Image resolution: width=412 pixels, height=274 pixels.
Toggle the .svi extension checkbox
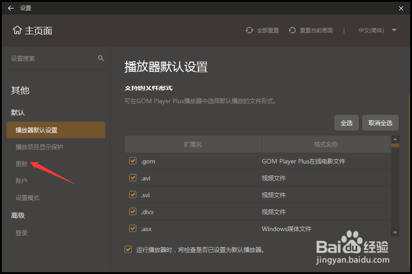(x=132, y=195)
